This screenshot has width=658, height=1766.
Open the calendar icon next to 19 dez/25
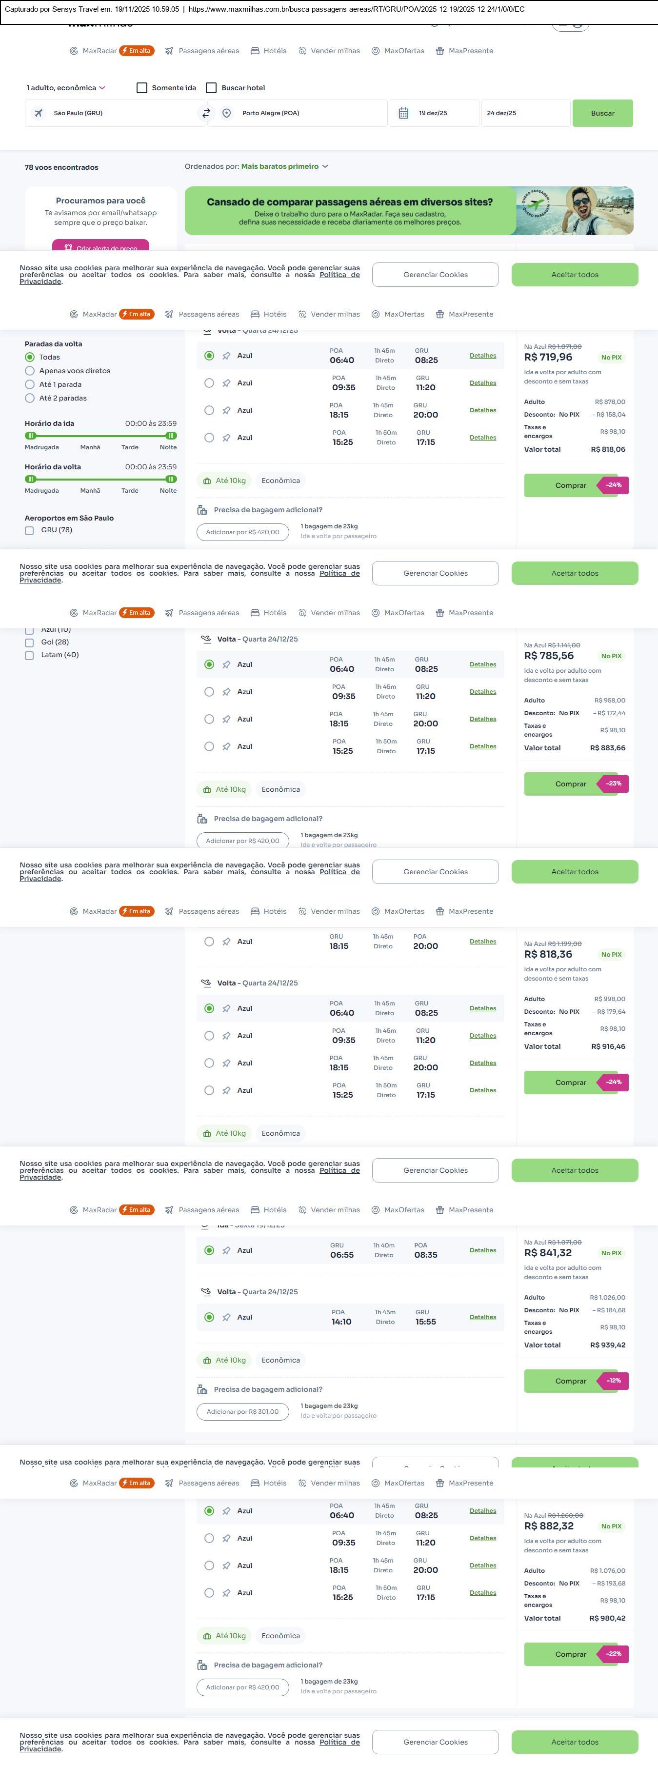(x=404, y=113)
